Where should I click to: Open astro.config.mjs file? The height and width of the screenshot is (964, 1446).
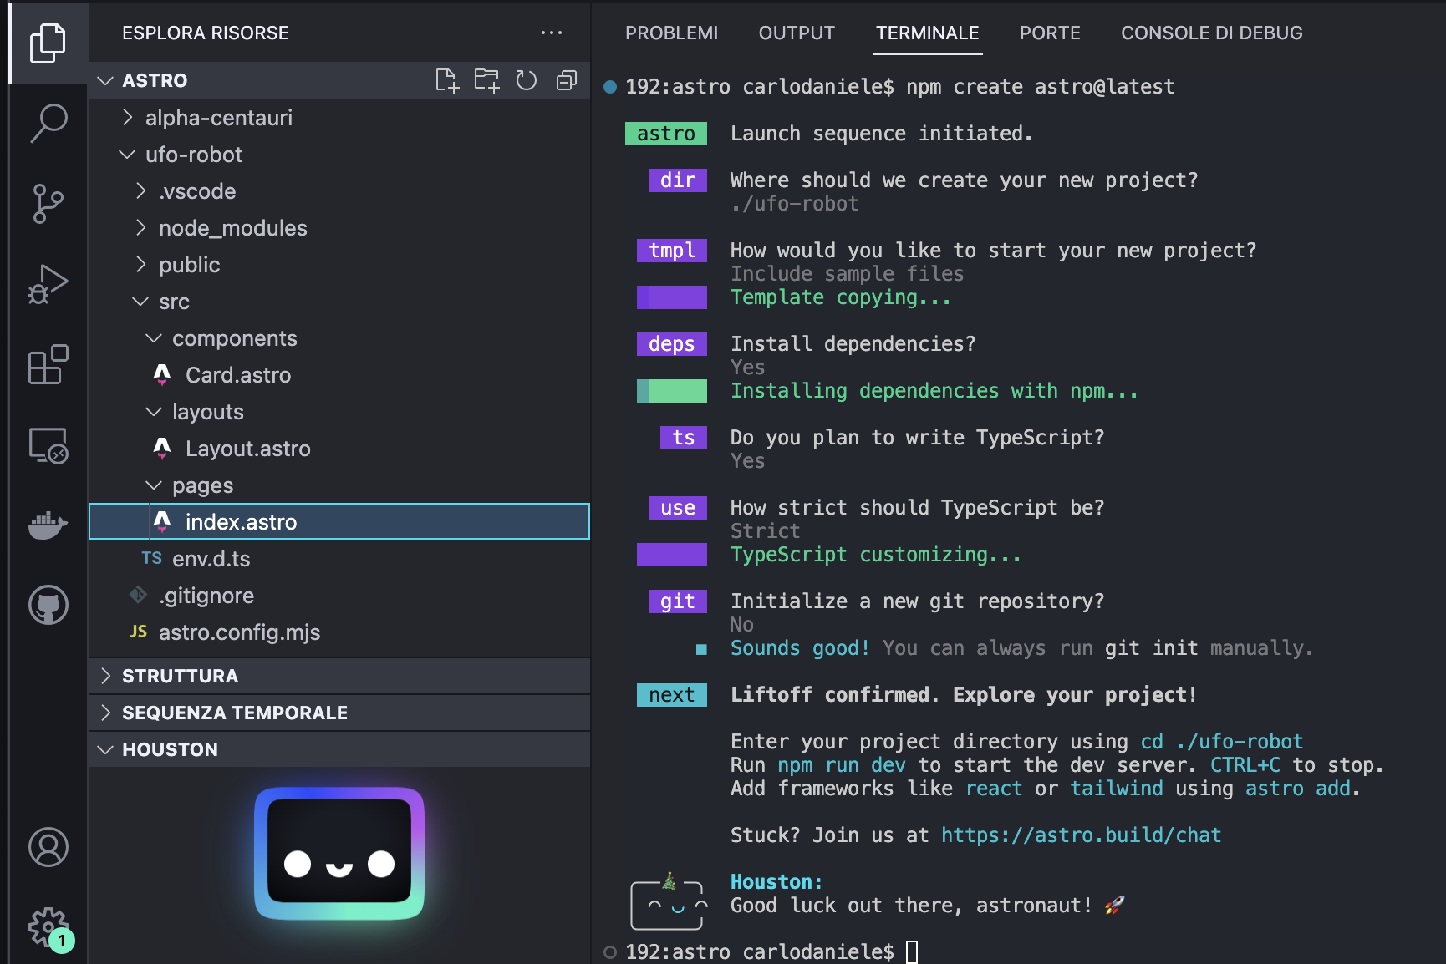[x=339, y=632]
